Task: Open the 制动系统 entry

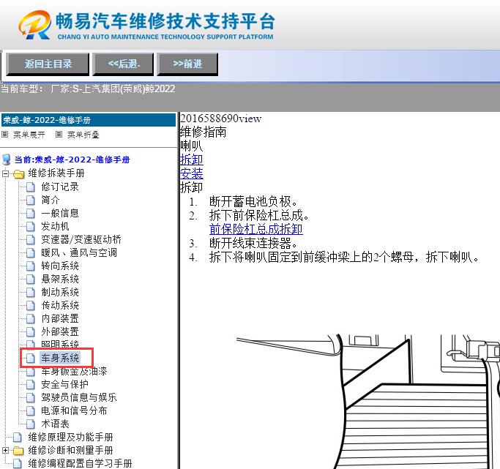Action: pos(60,292)
